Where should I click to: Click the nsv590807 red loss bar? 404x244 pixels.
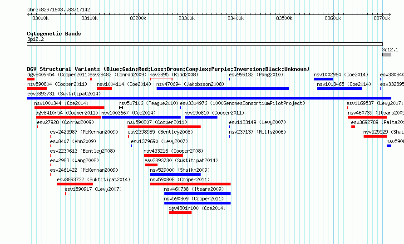click(x=164, y=127)
